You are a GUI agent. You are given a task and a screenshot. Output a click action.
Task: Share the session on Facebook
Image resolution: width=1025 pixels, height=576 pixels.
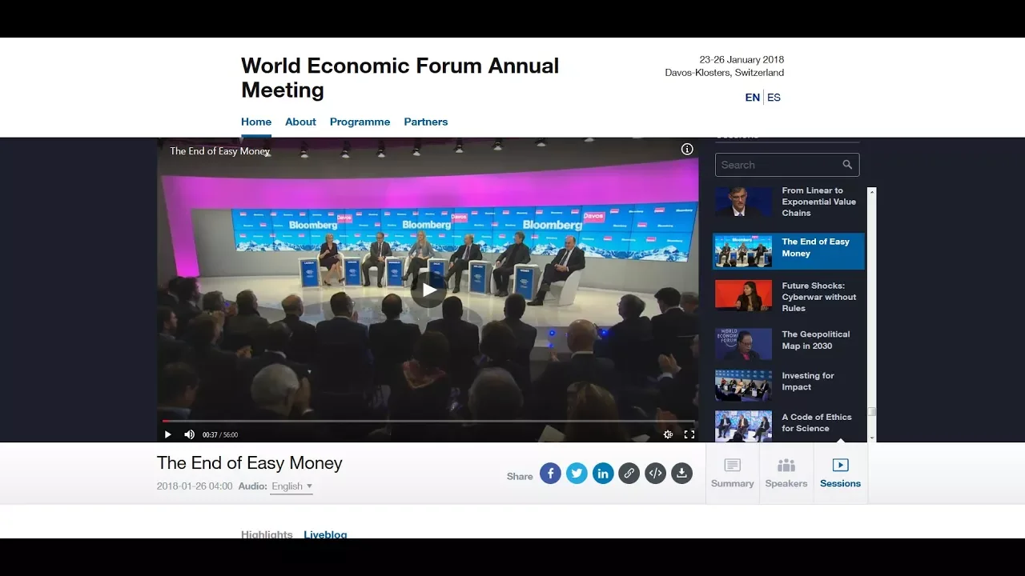pos(550,474)
